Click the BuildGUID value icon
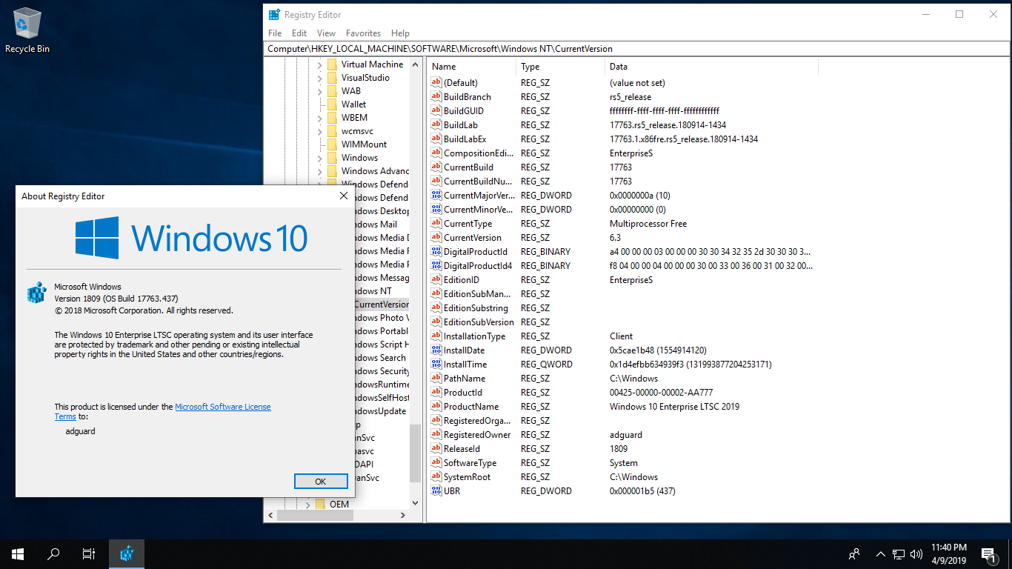 (x=436, y=110)
